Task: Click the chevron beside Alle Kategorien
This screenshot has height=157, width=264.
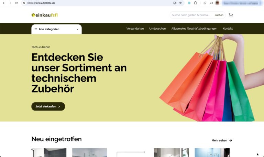Action: click(77, 29)
